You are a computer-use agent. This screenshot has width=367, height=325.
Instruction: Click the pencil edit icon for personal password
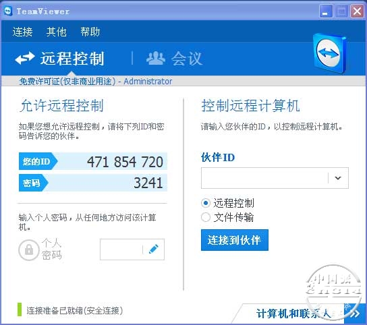click(154, 249)
